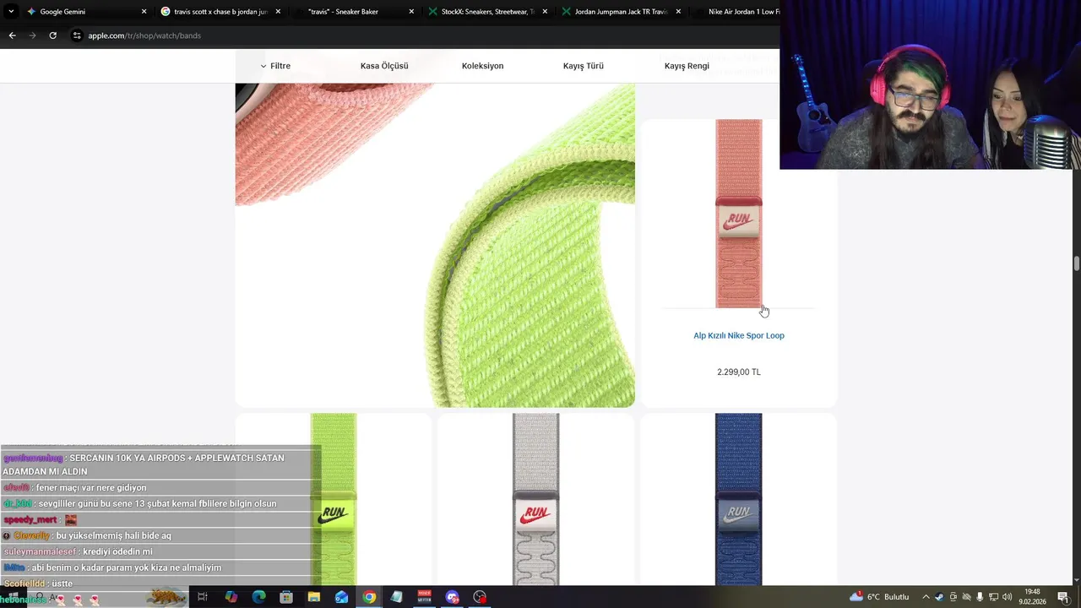Viewport: 1081px width, 608px height.
Task: Open Microsoft Store from the taskbar
Action: click(x=286, y=597)
